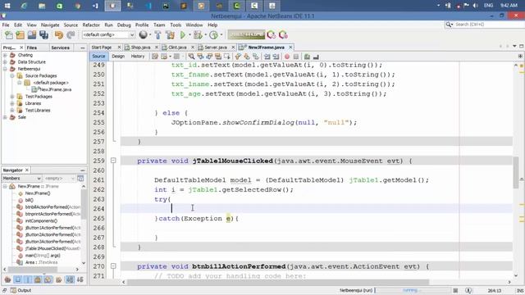Click the memory usage bar in toolbar
The width and height of the screenshot is (525, 295).
click(x=246, y=34)
